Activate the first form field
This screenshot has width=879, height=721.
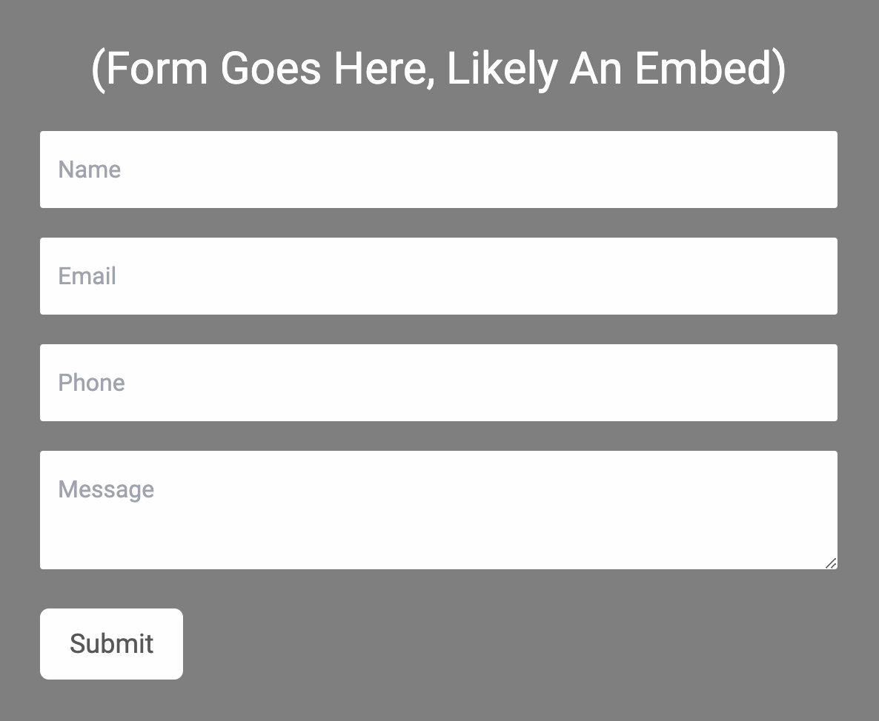point(439,170)
